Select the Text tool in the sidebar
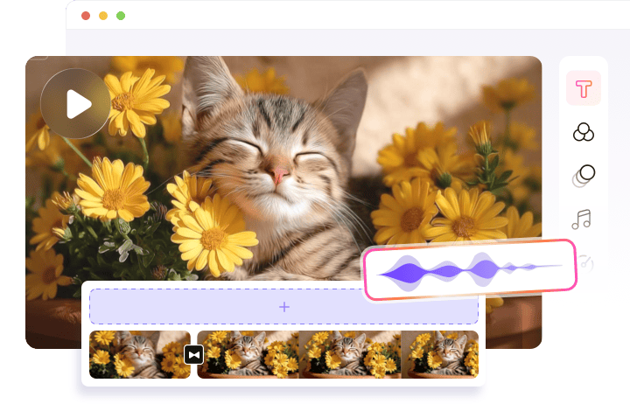Image resolution: width=630 pixels, height=404 pixels. click(584, 88)
